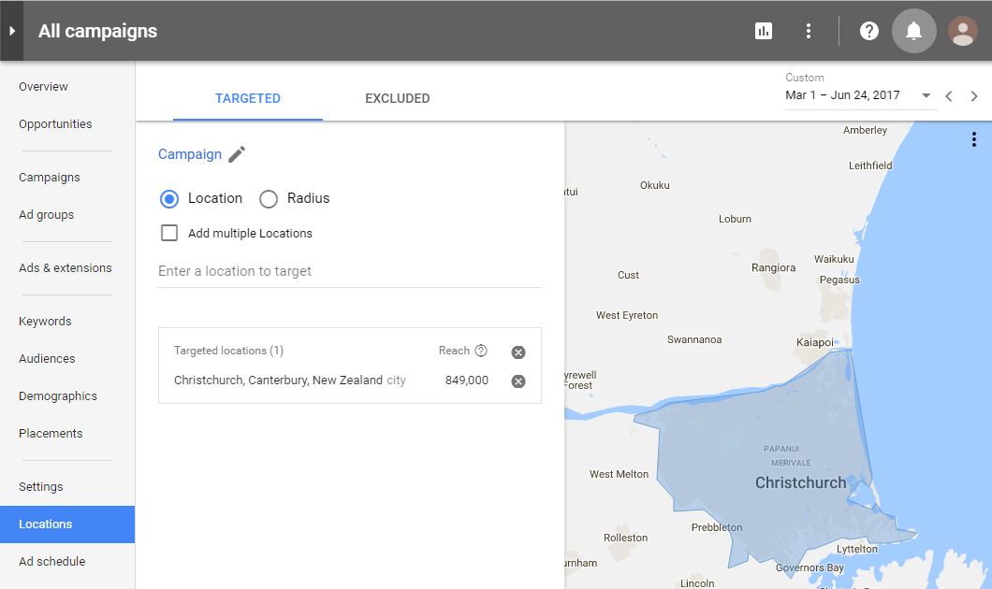
Task: Enable Add multiple Locations
Action: (x=169, y=232)
